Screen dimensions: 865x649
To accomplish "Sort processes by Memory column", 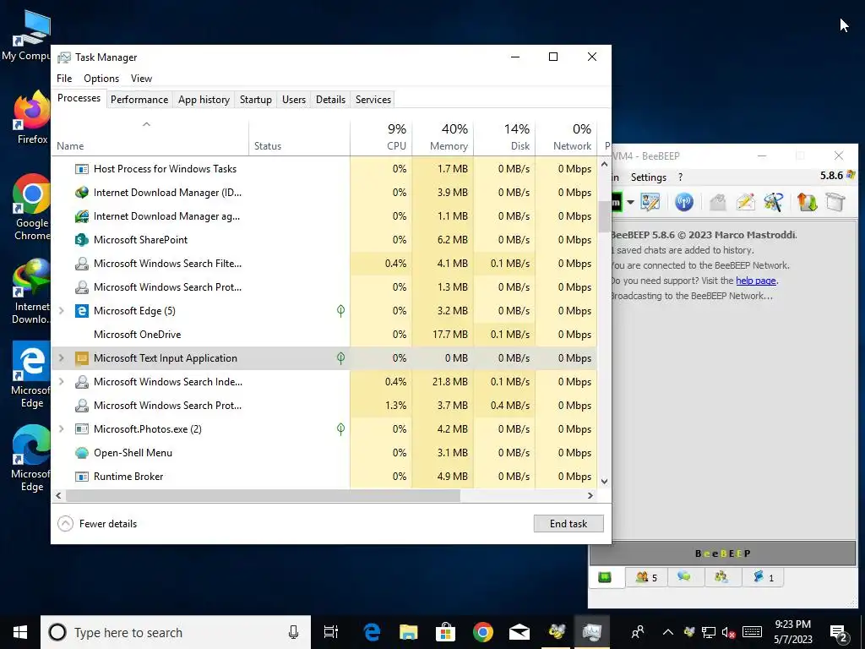I will click(x=443, y=137).
